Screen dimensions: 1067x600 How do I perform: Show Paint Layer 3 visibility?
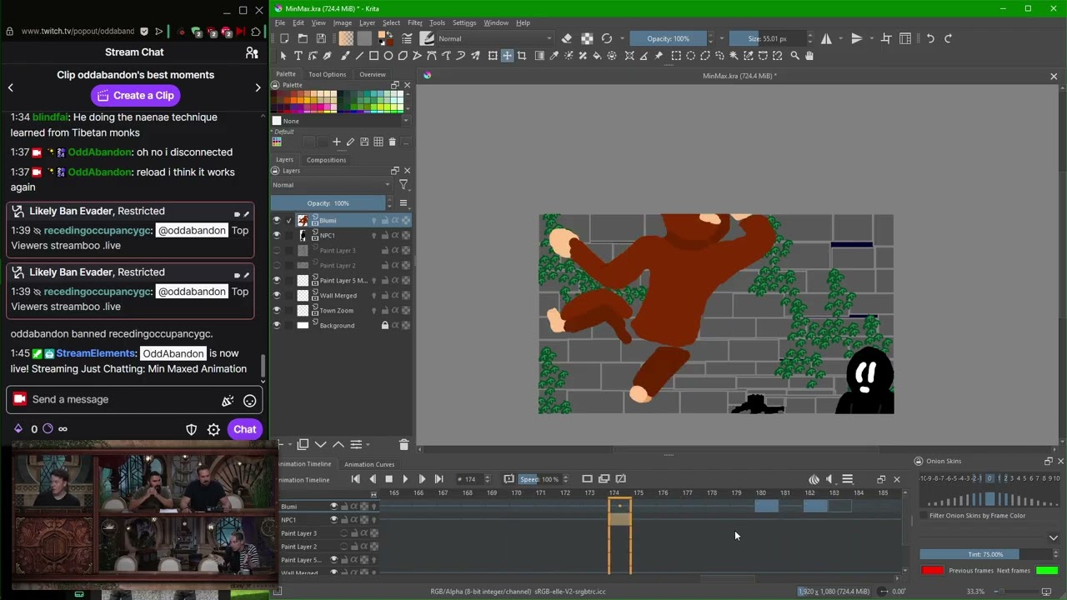click(x=277, y=251)
